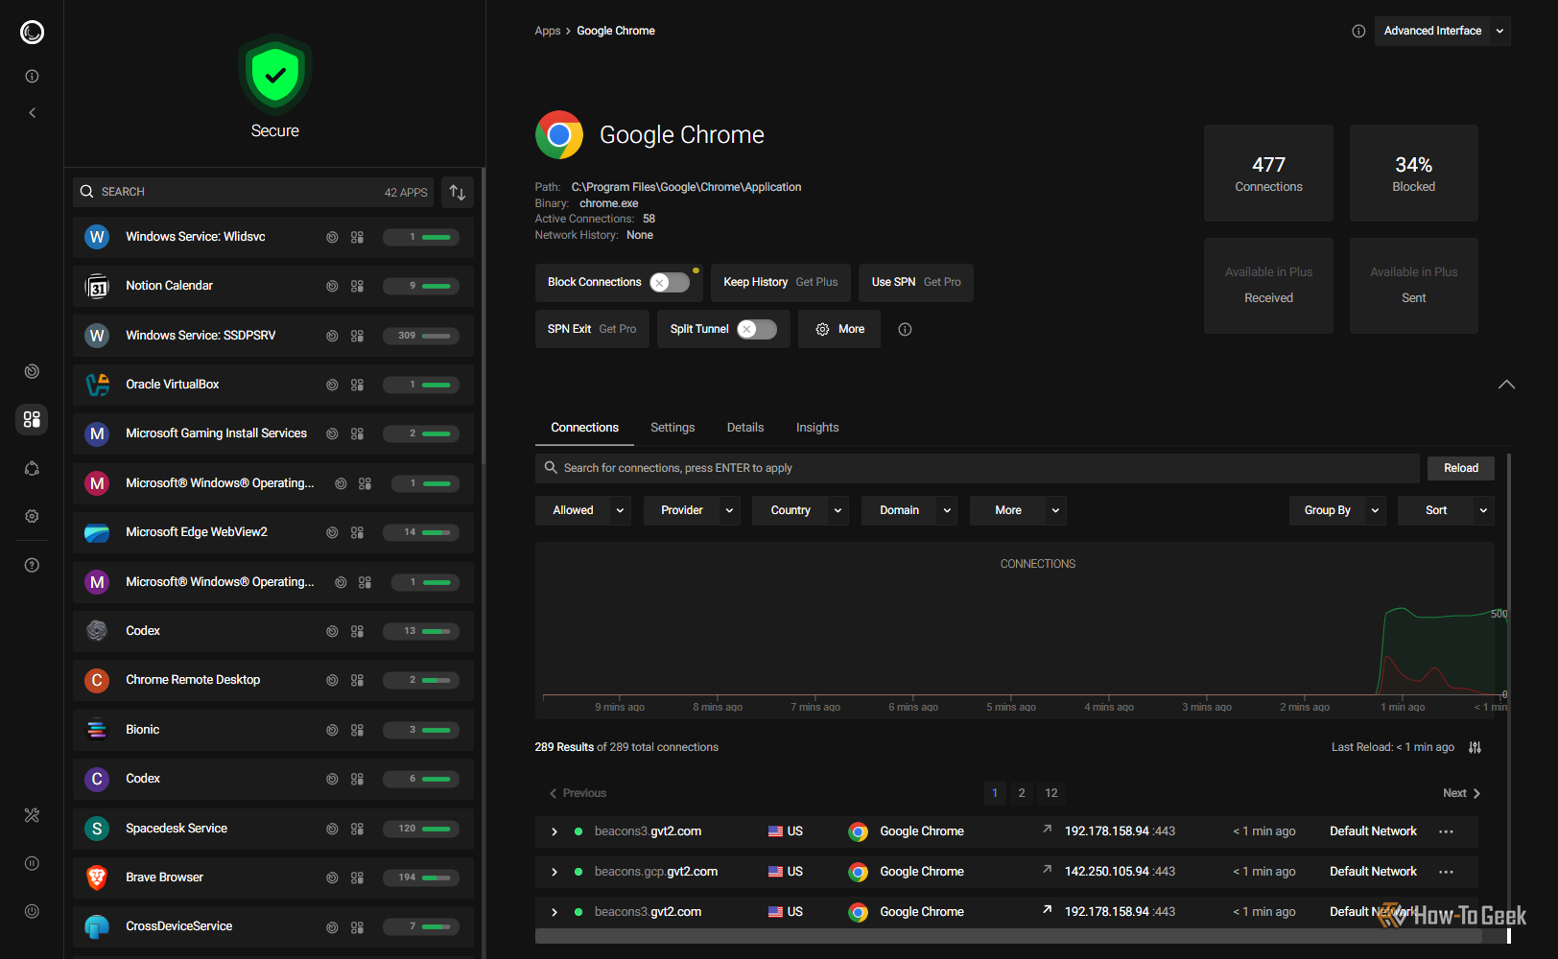Open the Apps grid view in the sidebar

pos(32,419)
